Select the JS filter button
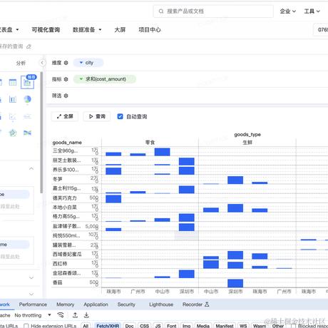This screenshot has width=328, height=328. (158, 326)
